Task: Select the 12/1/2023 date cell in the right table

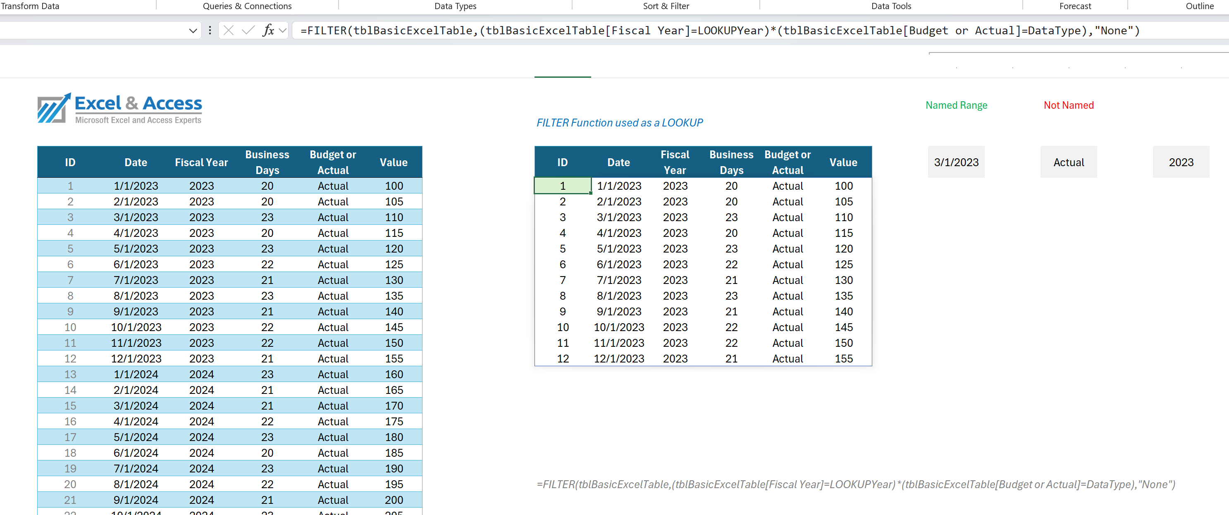Action: [x=619, y=359]
